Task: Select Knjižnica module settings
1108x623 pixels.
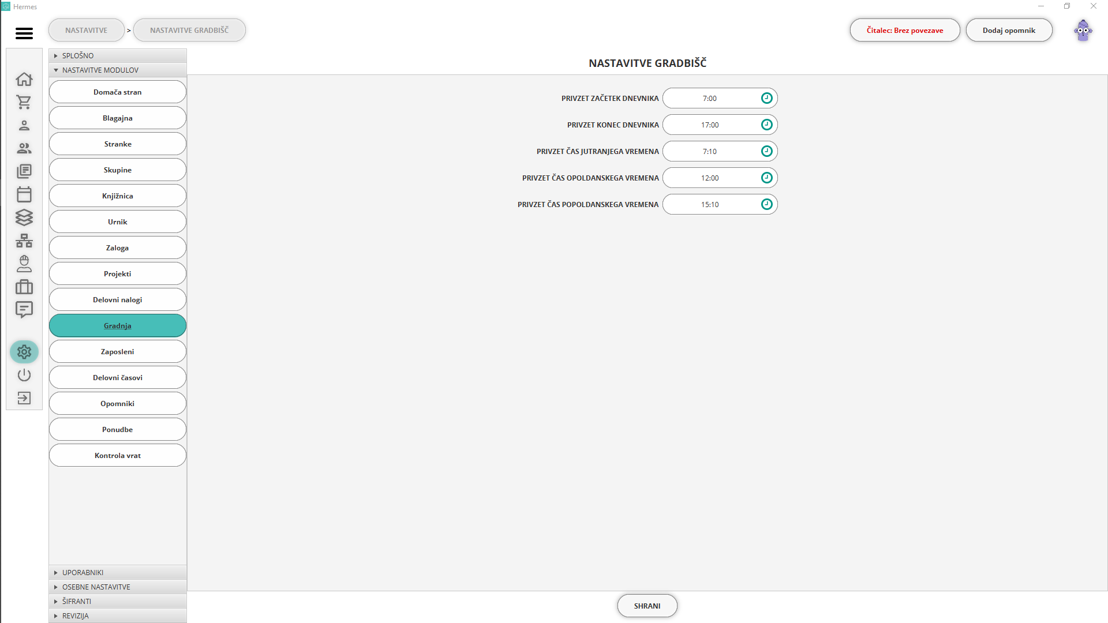Action: click(x=118, y=196)
